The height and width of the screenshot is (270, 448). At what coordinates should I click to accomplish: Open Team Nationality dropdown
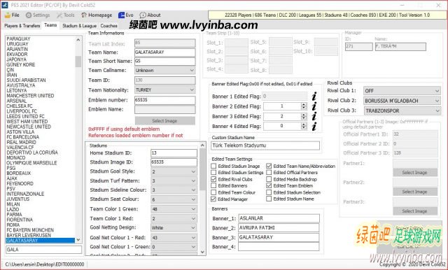[165, 90]
